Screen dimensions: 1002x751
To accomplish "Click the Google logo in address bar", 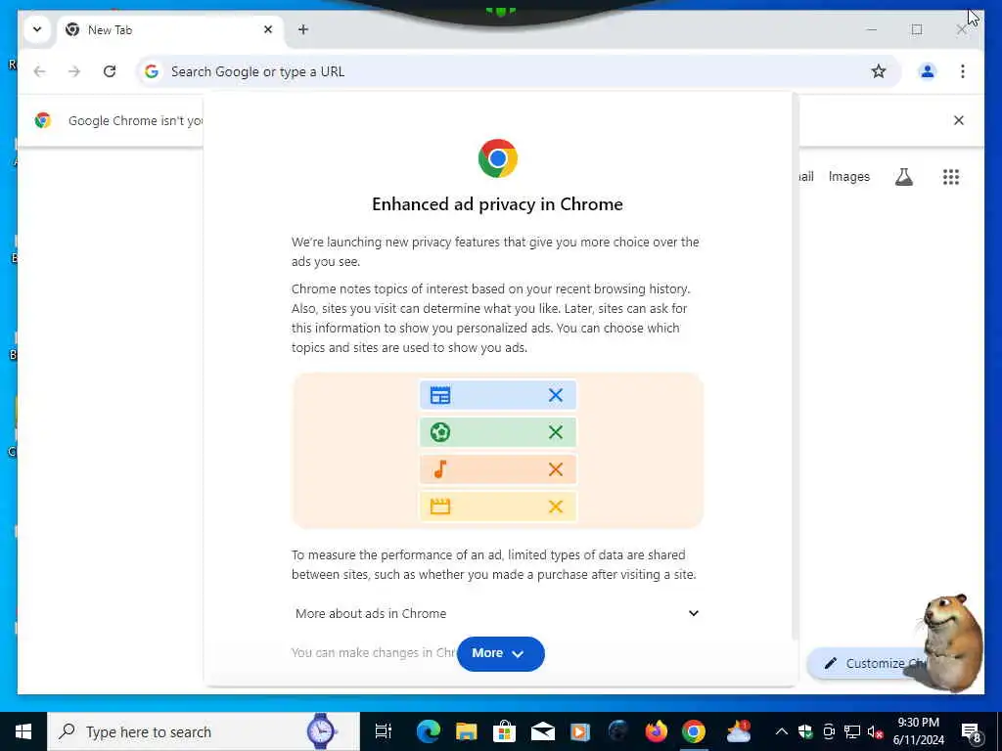I will [x=152, y=71].
